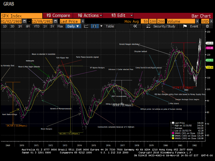The width and height of the screenshot is (215, 161).
Task: Collapse panel with double chevron icon
Action: click(x=135, y=26)
